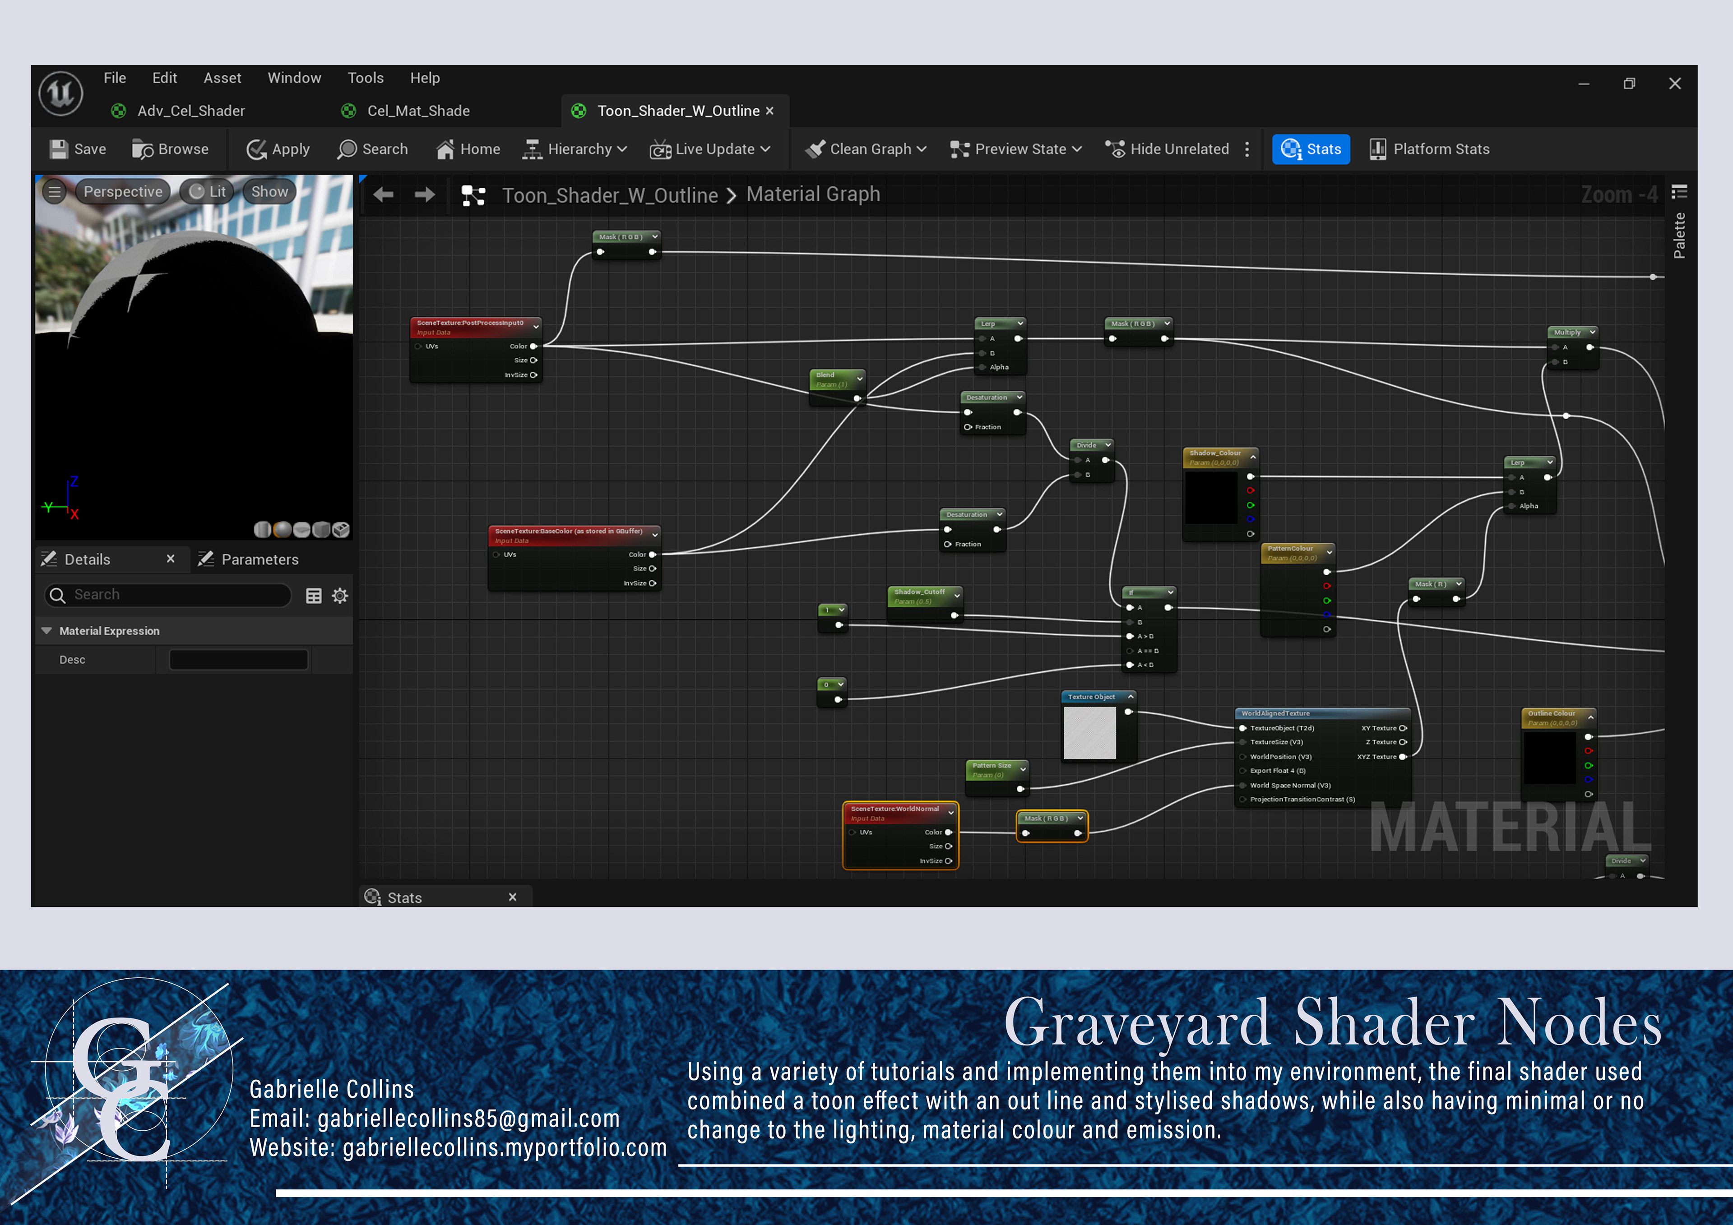Click the Palette list icon
This screenshot has width=1733, height=1225.
(1679, 192)
